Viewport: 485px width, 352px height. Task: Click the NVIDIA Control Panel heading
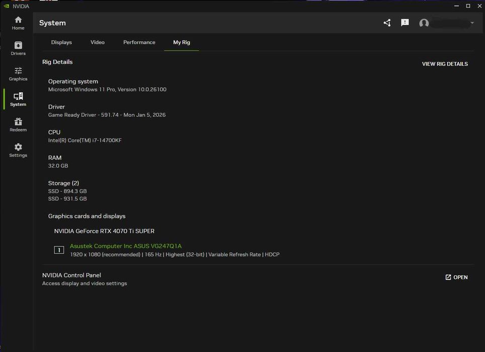[71, 275]
